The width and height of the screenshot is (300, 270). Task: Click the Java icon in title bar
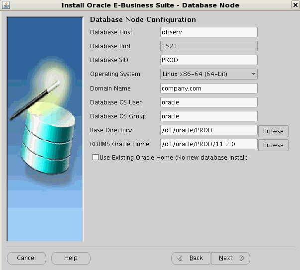pos(6,5)
